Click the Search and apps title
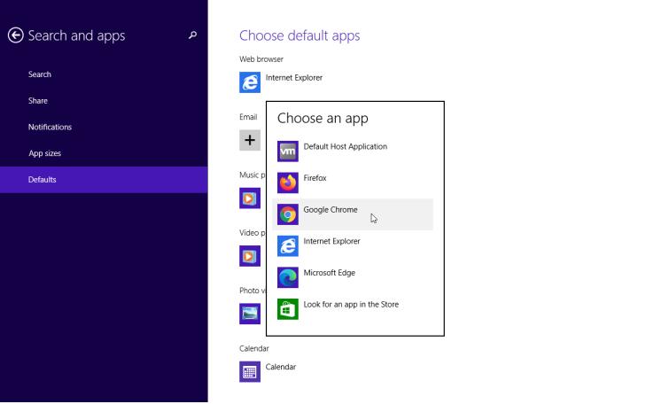646x404 pixels. [76, 35]
